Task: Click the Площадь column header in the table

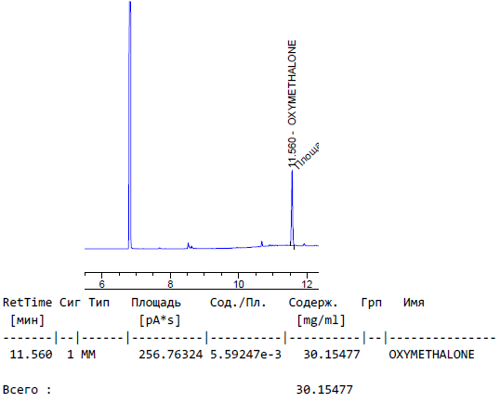Action: tap(156, 303)
